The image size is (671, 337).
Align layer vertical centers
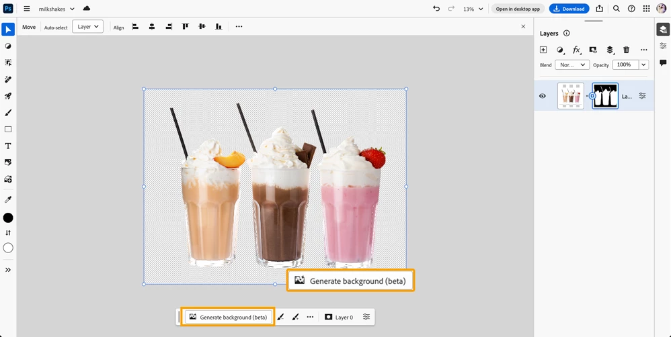[202, 26]
